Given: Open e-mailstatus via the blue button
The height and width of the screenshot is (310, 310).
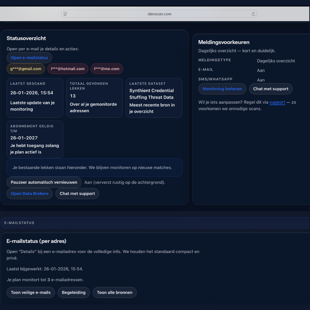Looking at the screenshot, I should point(29,57).
